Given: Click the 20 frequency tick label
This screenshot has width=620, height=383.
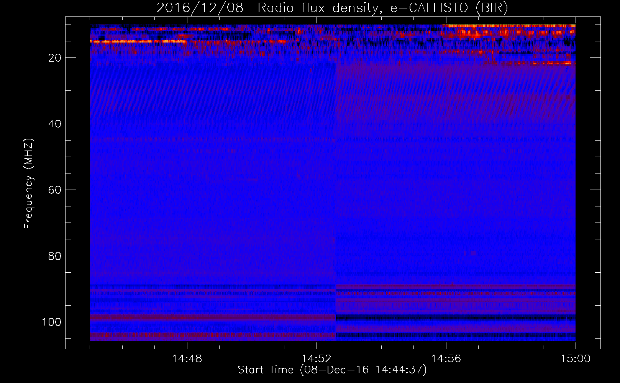Looking at the screenshot, I should coord(55,58).
